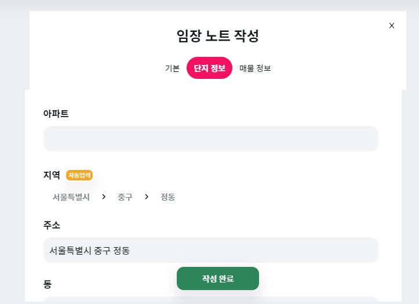Click the chevron after 서울특별시

tap(104, 197)
